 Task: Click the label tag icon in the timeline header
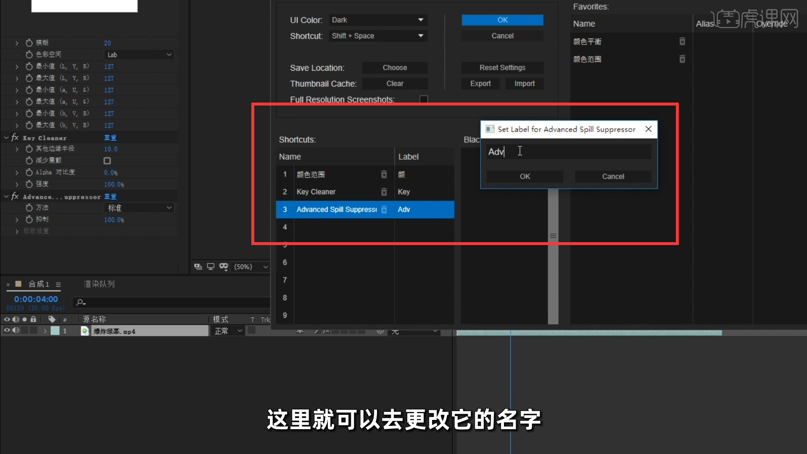(x=52, y=319)
